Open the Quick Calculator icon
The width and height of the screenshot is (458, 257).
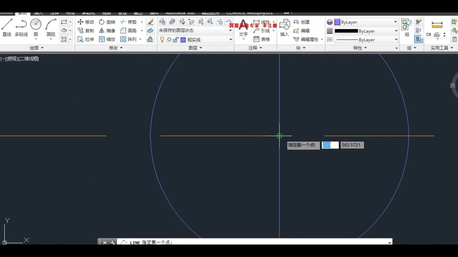coord(454,39)
